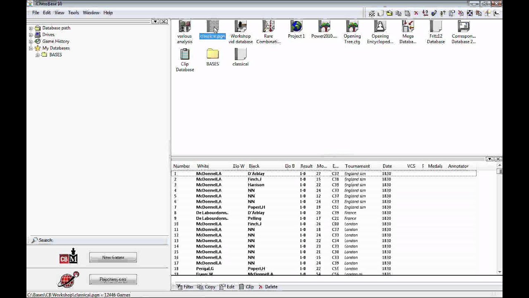The image size is (529, 298).
Task: Select game 9 De Labourdonn. vs Pelling
Action: [x=324, y=218]
